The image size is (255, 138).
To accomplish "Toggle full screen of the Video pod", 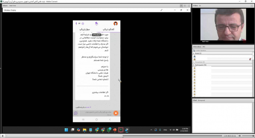I will point(252,6).
